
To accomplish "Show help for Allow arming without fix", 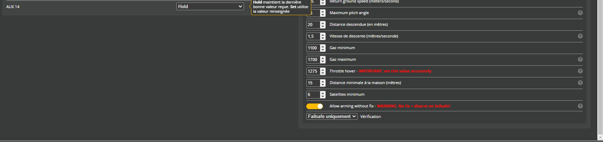I will [580, 106].
